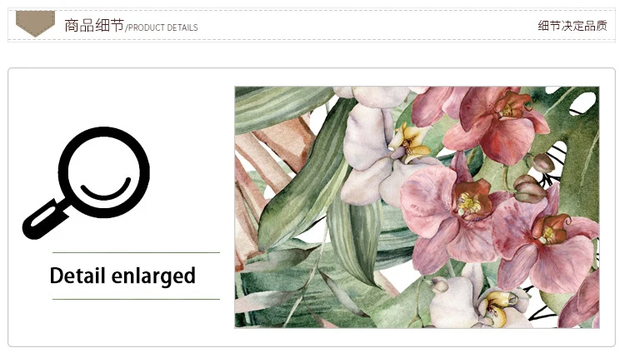
Task: Click the 细节决定品质 slogan text
Action: click(572, 26)
